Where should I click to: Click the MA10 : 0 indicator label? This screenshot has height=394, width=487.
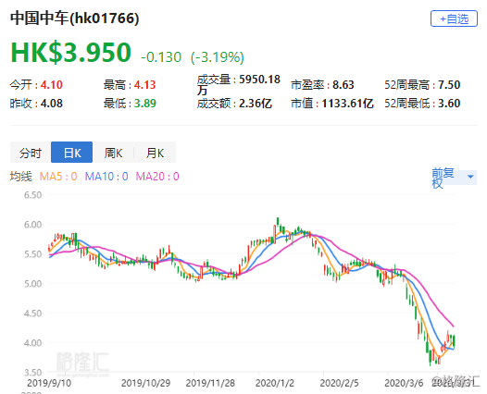pyautogui.click(x=106, y=177)
